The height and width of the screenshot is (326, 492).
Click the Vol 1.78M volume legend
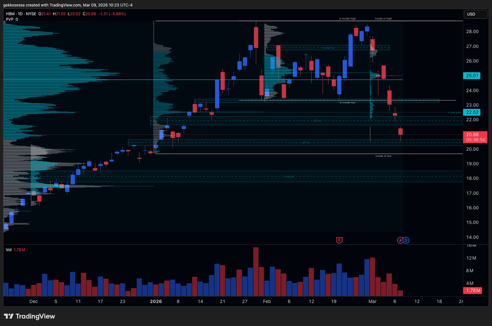click(x=16, y=249)
